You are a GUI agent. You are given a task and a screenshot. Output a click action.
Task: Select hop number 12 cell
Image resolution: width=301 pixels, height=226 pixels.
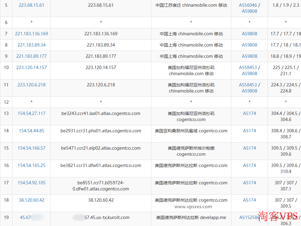point(6,102)
